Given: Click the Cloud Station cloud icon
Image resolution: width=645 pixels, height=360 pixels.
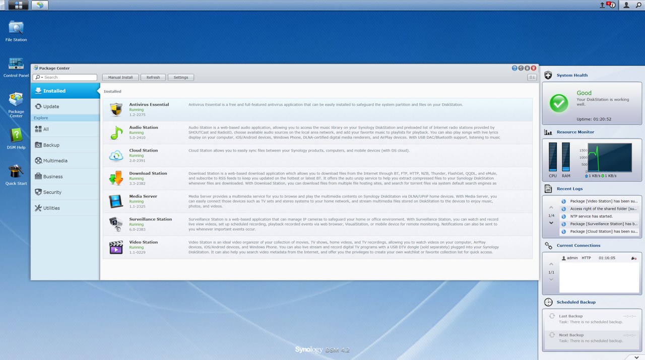Looking at the screenshot, I should coord(116,156).
